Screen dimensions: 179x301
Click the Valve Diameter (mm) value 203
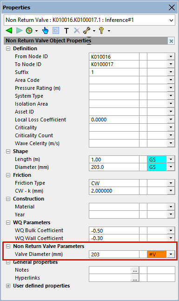coord(114,254)
